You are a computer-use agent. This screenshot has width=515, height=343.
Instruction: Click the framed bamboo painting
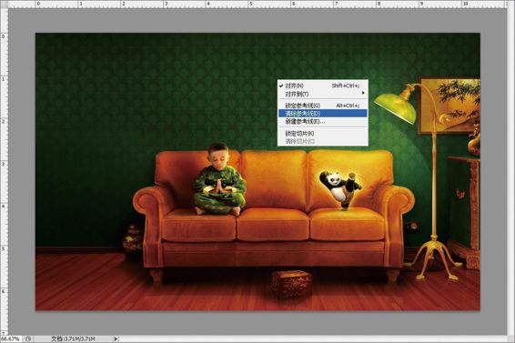pyautogui.click(x=449, y=106)
